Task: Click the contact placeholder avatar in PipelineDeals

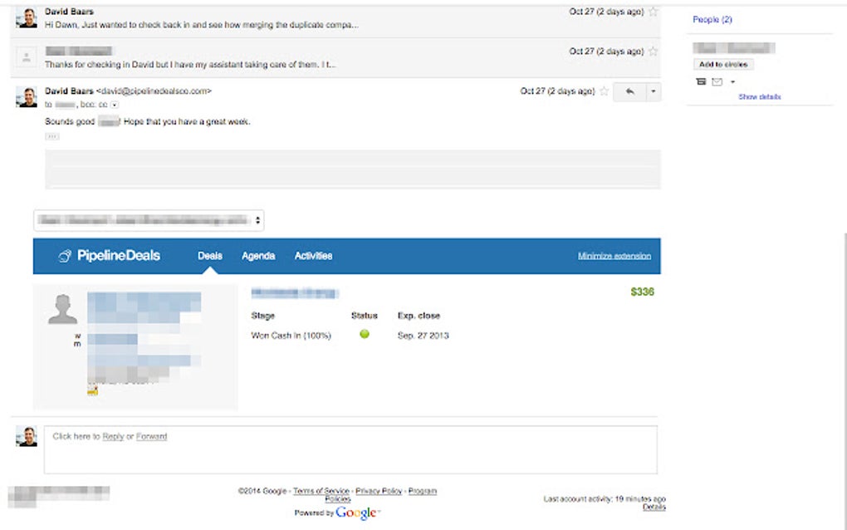Action: coord(62,309)
